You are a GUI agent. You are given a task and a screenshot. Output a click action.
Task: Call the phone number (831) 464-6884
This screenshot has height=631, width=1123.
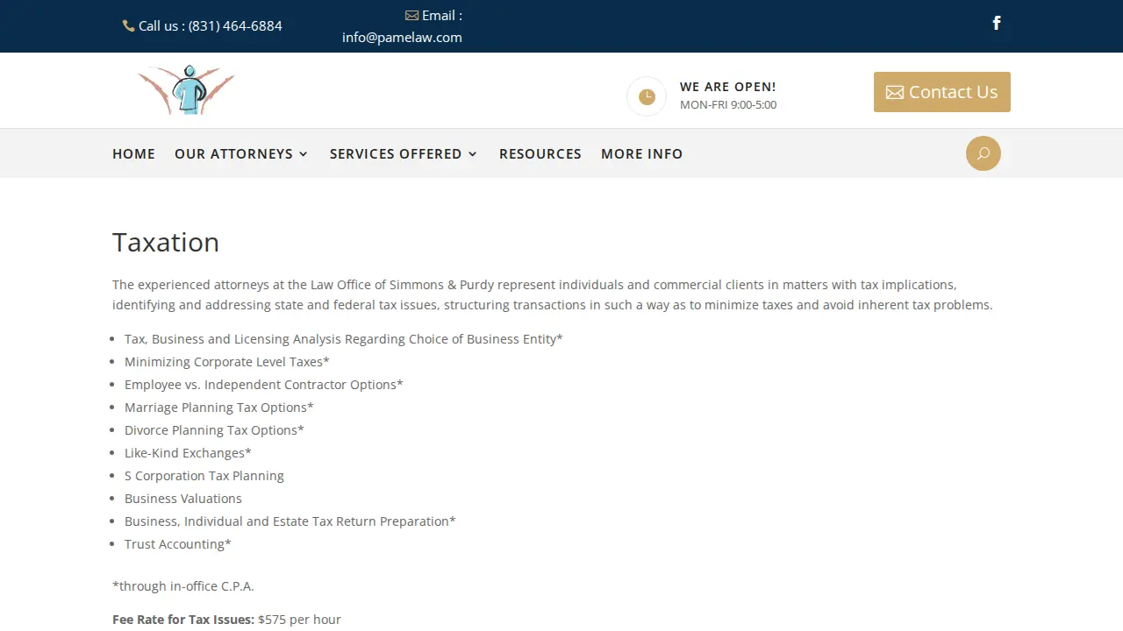click(x=235, y=26)
